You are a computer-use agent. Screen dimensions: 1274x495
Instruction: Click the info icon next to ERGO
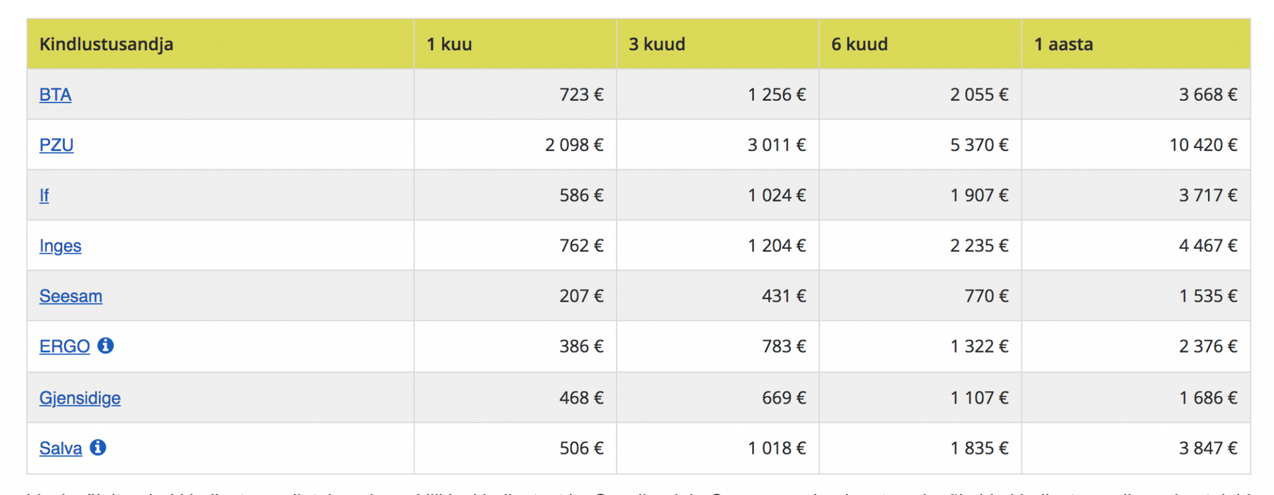coord(106,345)
